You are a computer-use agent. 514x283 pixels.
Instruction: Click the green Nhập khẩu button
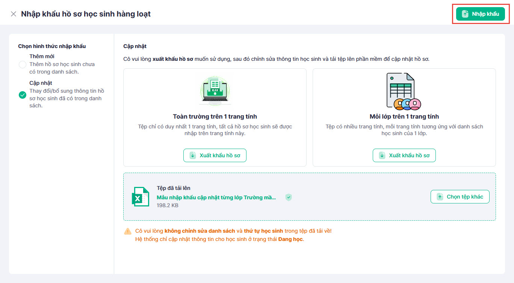(480, 14)
